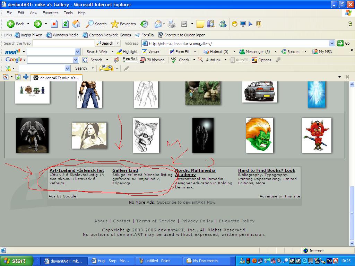
Task: Open the Tools menu
Action: click(68, 13)
